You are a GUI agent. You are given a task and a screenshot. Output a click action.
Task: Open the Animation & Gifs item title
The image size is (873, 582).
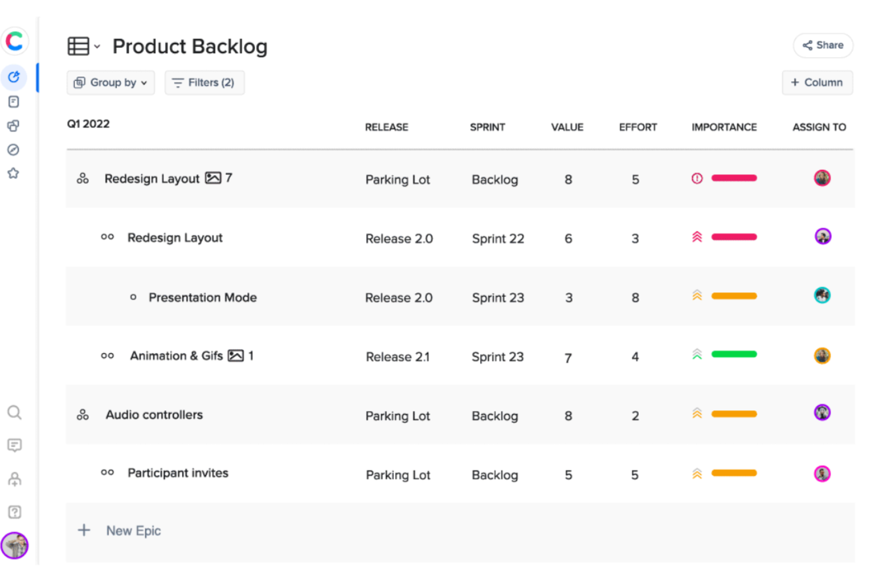click(x=176, y=356)
